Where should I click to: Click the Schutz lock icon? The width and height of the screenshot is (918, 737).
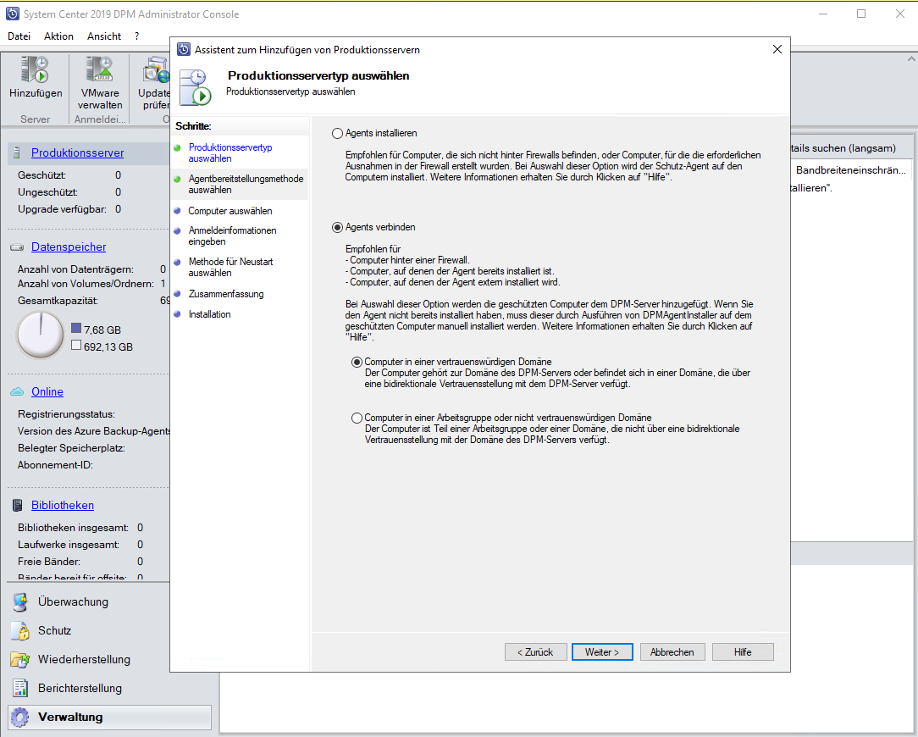point(20,630)
